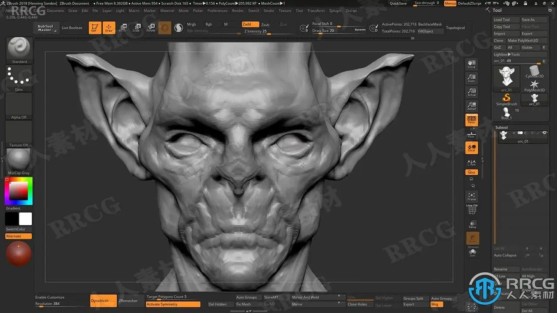This screenshot has height=313, width=557.
Task: Select the Cylinder3D tool
Action: [534, 72]
